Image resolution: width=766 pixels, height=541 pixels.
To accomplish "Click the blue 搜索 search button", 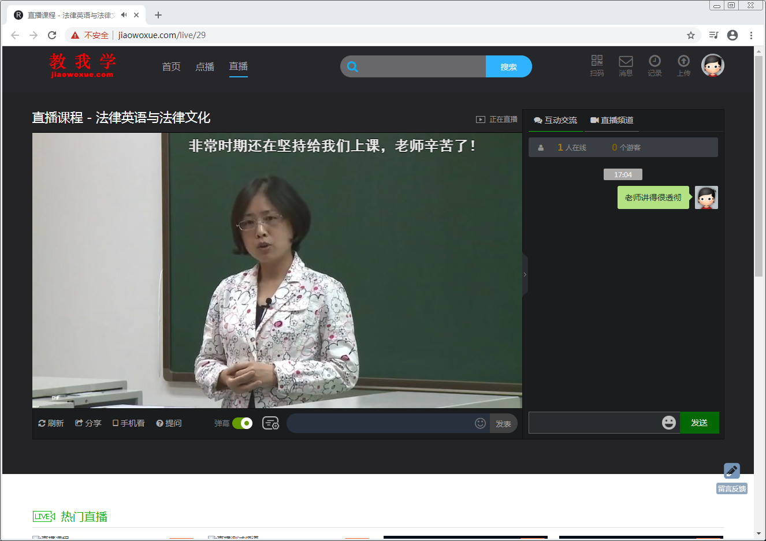I will (x=509, y=66).
